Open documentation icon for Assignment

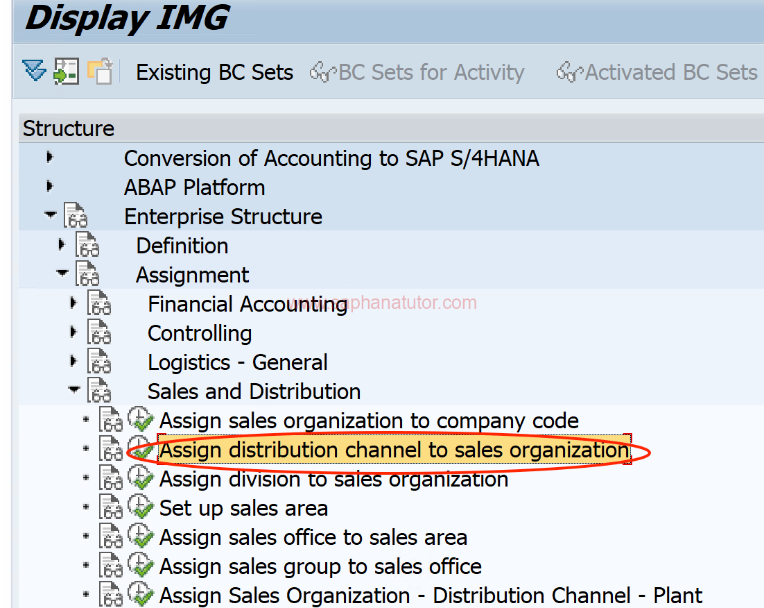click(x=87, y=273)
